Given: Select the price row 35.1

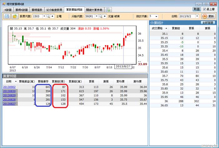Looking at the screenshot, I should click(x=183, y=34).
